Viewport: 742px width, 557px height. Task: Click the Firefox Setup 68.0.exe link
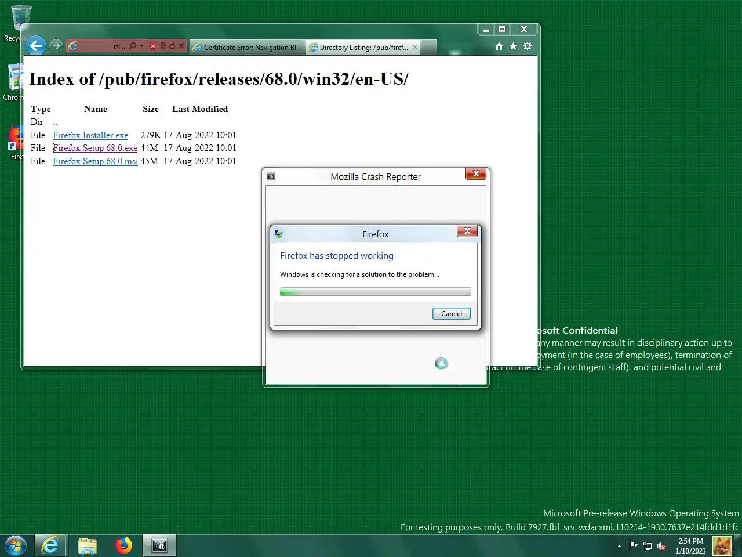tap(95, 148)
